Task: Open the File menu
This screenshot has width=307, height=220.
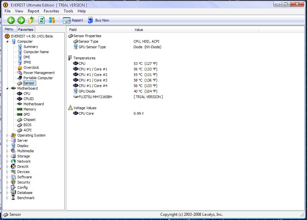Action: pos(8,11)
